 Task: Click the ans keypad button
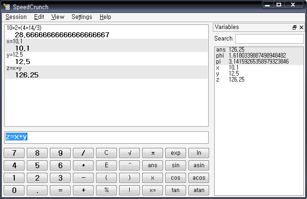coord(152,165)
